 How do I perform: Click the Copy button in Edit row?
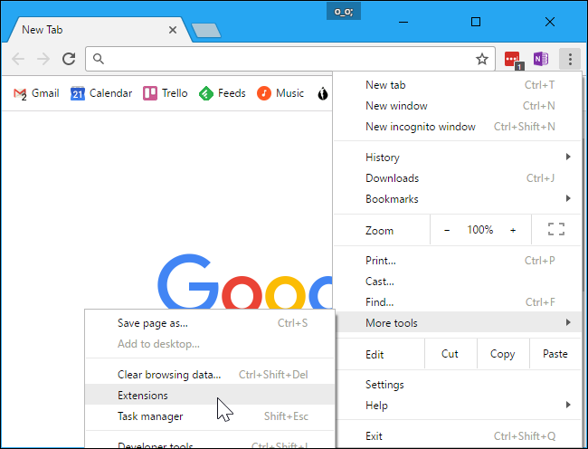point(503,354)
